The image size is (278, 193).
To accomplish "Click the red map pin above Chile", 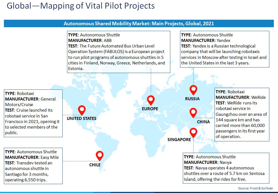I will [100, 156].
